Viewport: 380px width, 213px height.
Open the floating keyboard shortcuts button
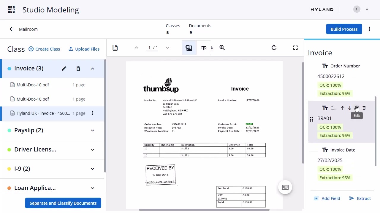(x=285, y=187)
